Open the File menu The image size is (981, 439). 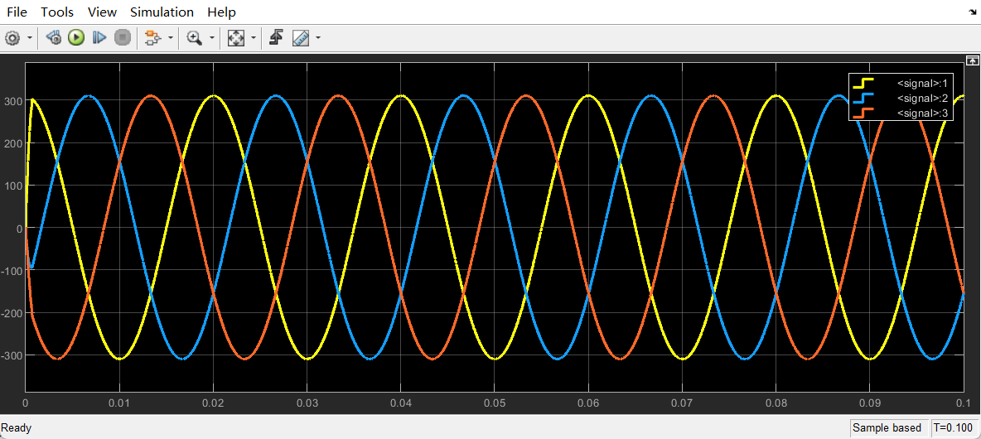tap(17, 12)
